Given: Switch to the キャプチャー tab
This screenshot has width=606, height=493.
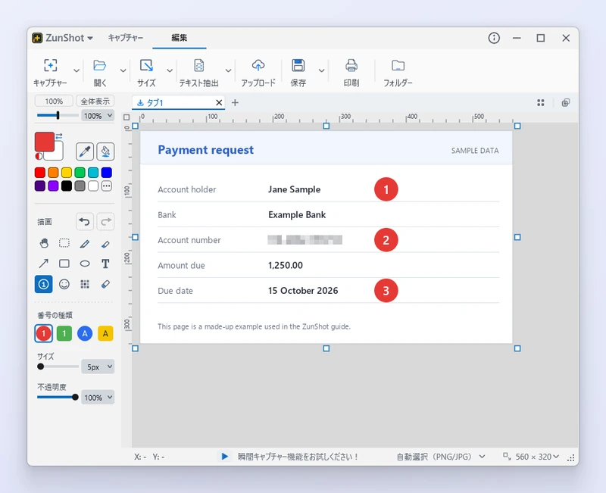Looking at the screenshot, I should click(x=126, y=38).
